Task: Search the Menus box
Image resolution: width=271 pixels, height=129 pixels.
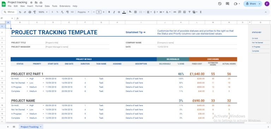Action: [10, 12]
